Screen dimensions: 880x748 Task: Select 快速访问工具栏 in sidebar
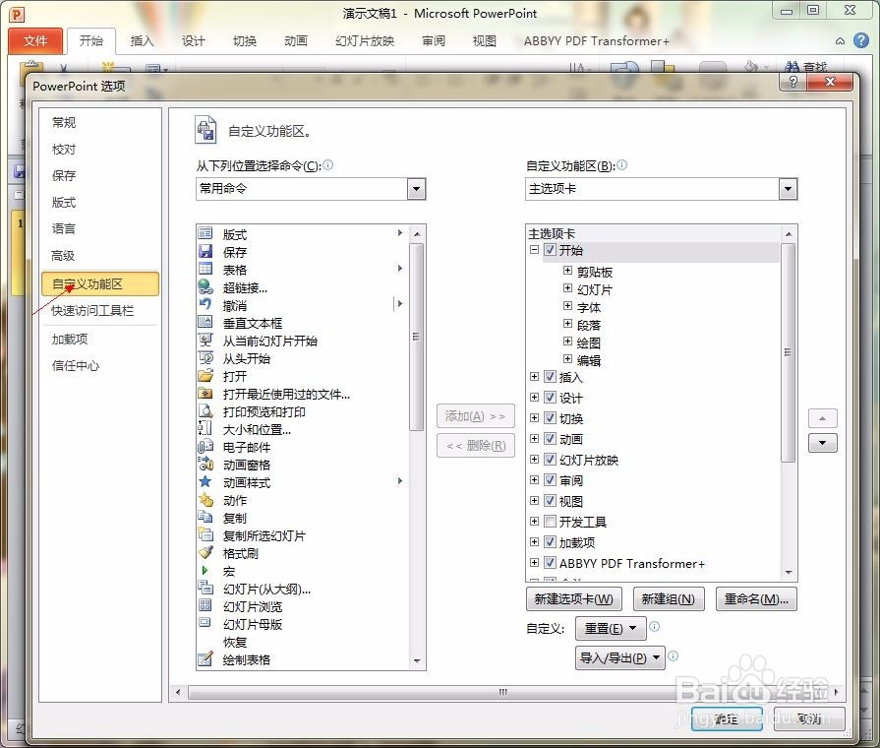pos(92,311)
